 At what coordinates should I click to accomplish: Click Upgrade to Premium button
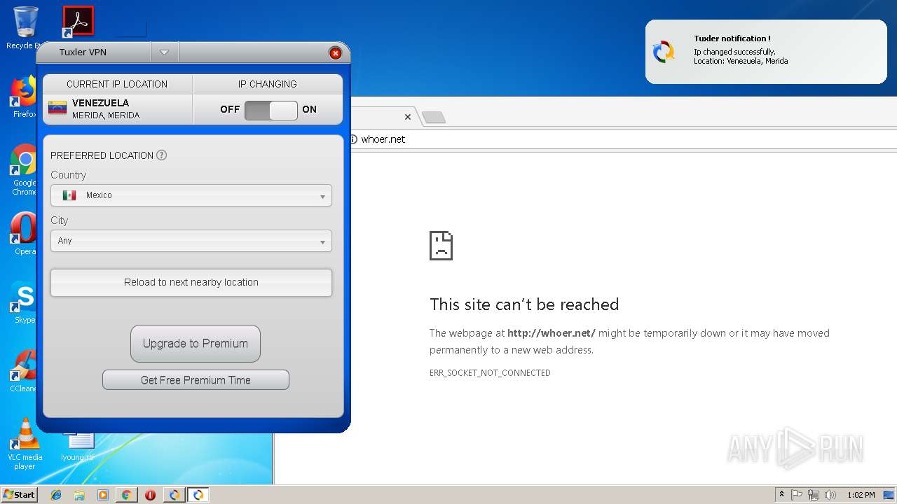click(195, 344)
